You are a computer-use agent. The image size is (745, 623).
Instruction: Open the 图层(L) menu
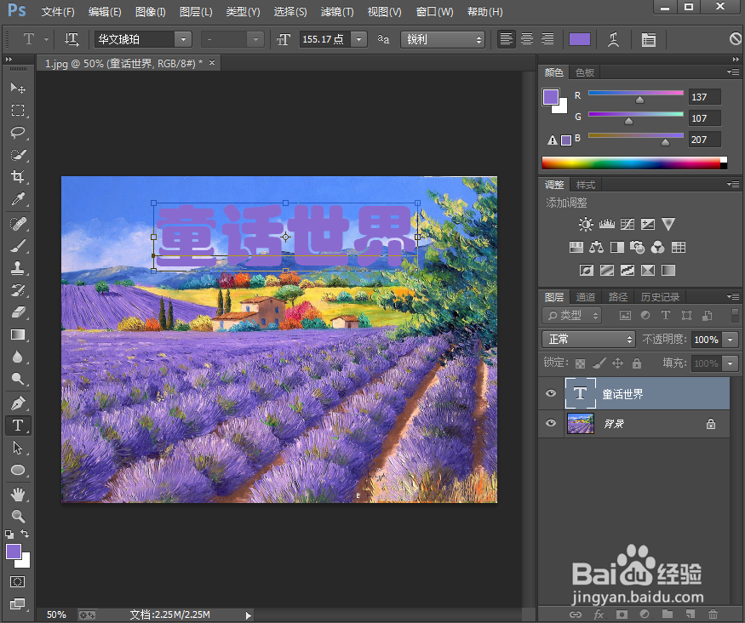[196, 12]
